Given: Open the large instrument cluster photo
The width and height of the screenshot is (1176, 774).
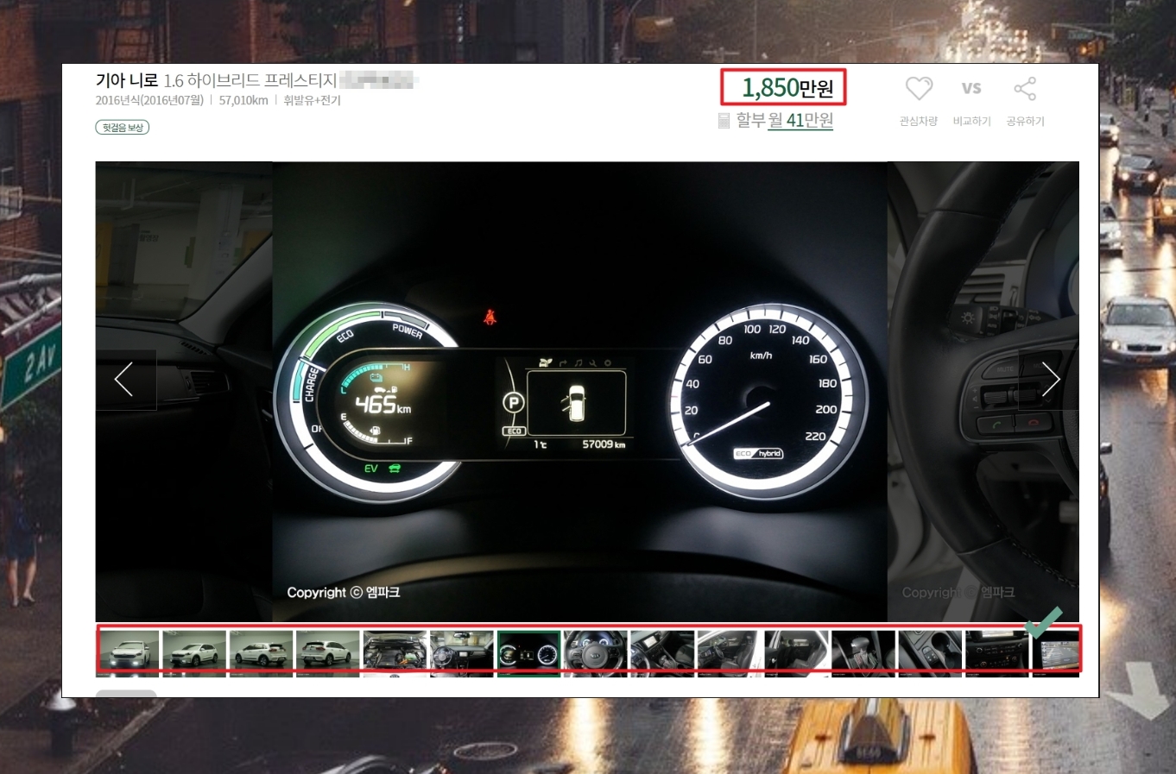Looking at the screenshot, I should (x=579, y=392).
